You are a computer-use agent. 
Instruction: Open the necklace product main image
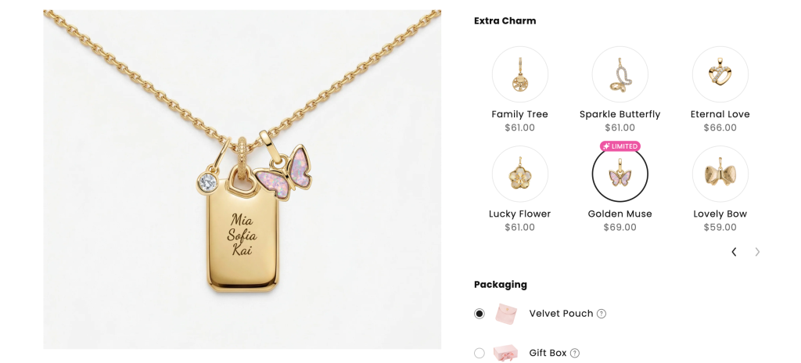pos(242,179)
